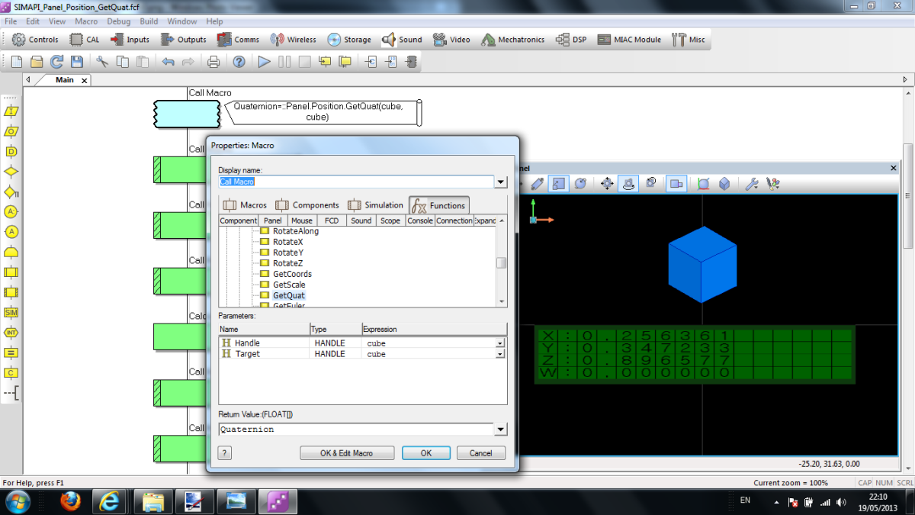This screenshot has height=515, width=915.
Task: Select the Calculation icon from the left toolbar
Action: coord(11,351)
